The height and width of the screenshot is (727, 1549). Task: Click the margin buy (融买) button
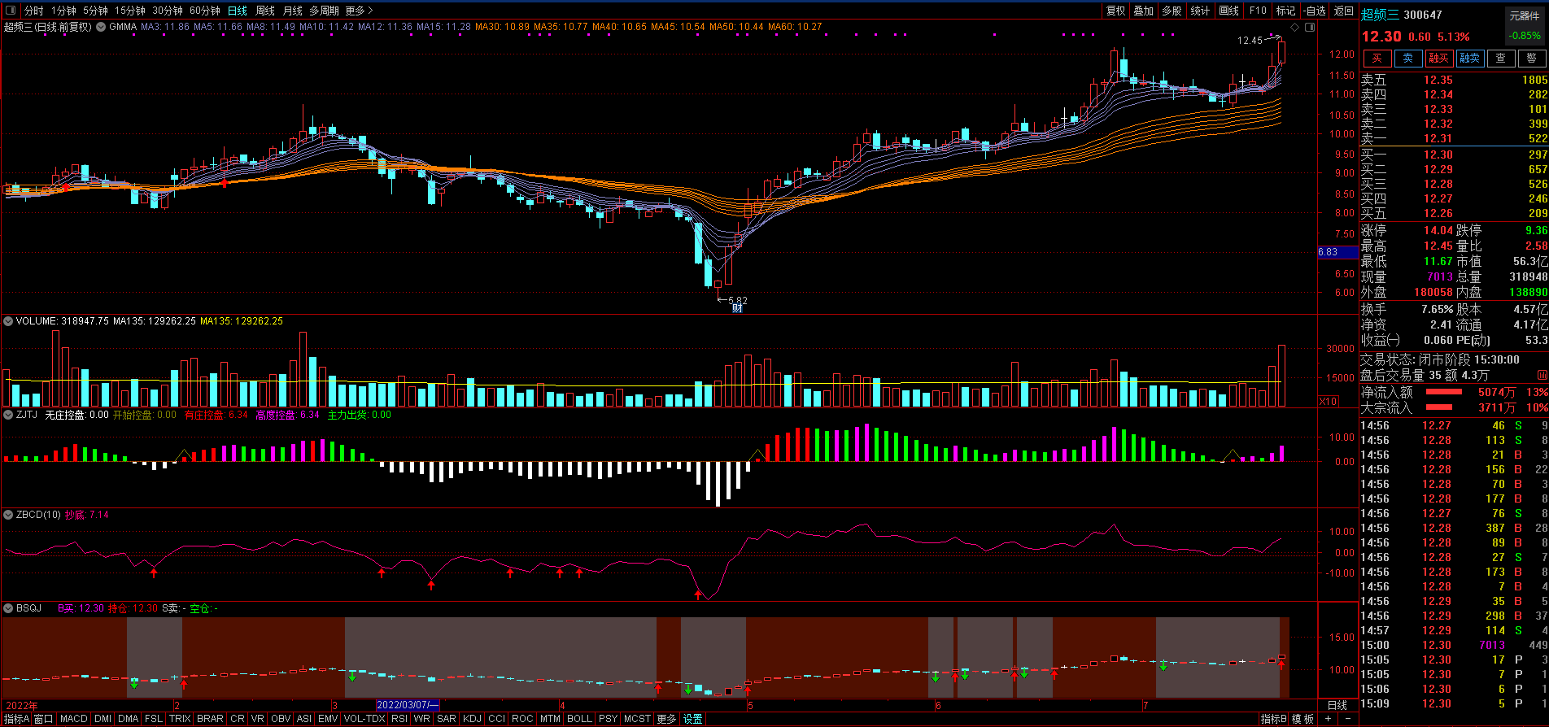pos(1439,59)
